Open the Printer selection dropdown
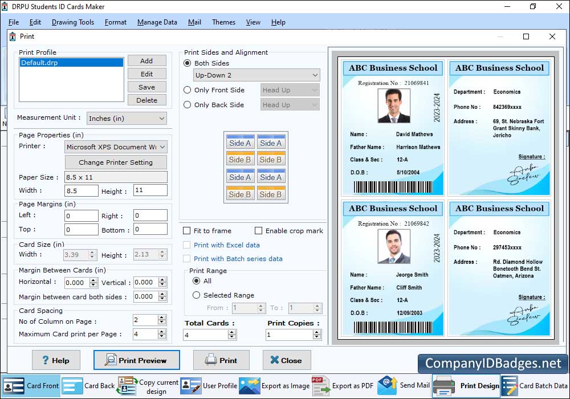The width and height of the screenshot is (570, 399). [x=116, y=147]
